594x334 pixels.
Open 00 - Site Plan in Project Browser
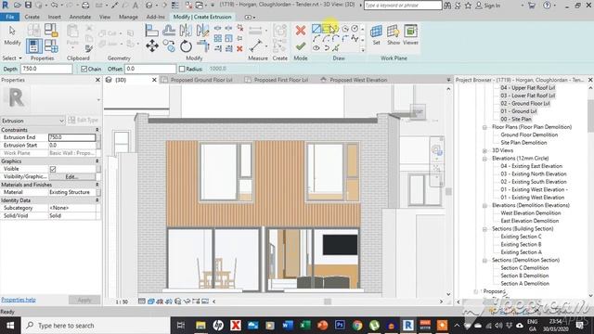tap(516, 119)
